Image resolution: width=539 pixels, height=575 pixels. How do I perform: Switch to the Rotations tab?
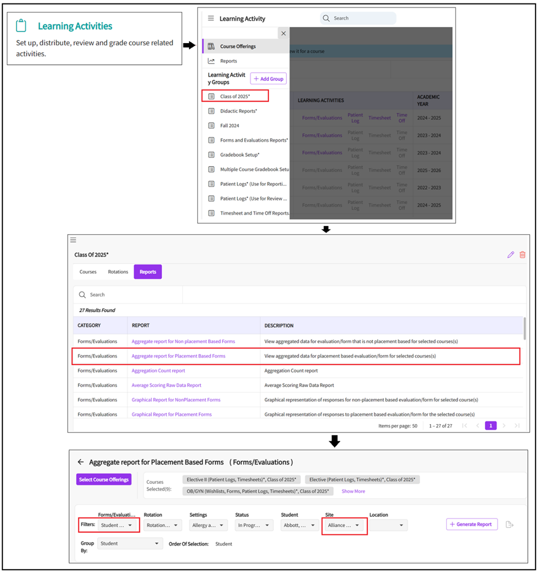tap(118, 272)
